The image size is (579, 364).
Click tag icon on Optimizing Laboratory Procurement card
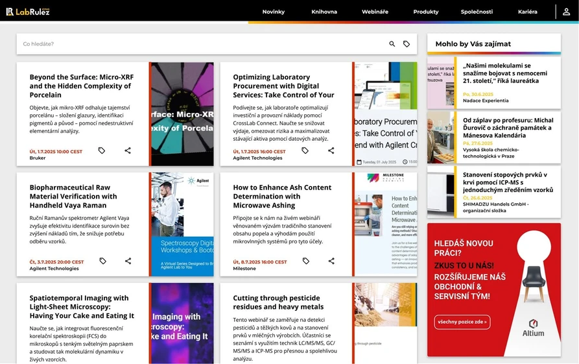coord(305,151)
